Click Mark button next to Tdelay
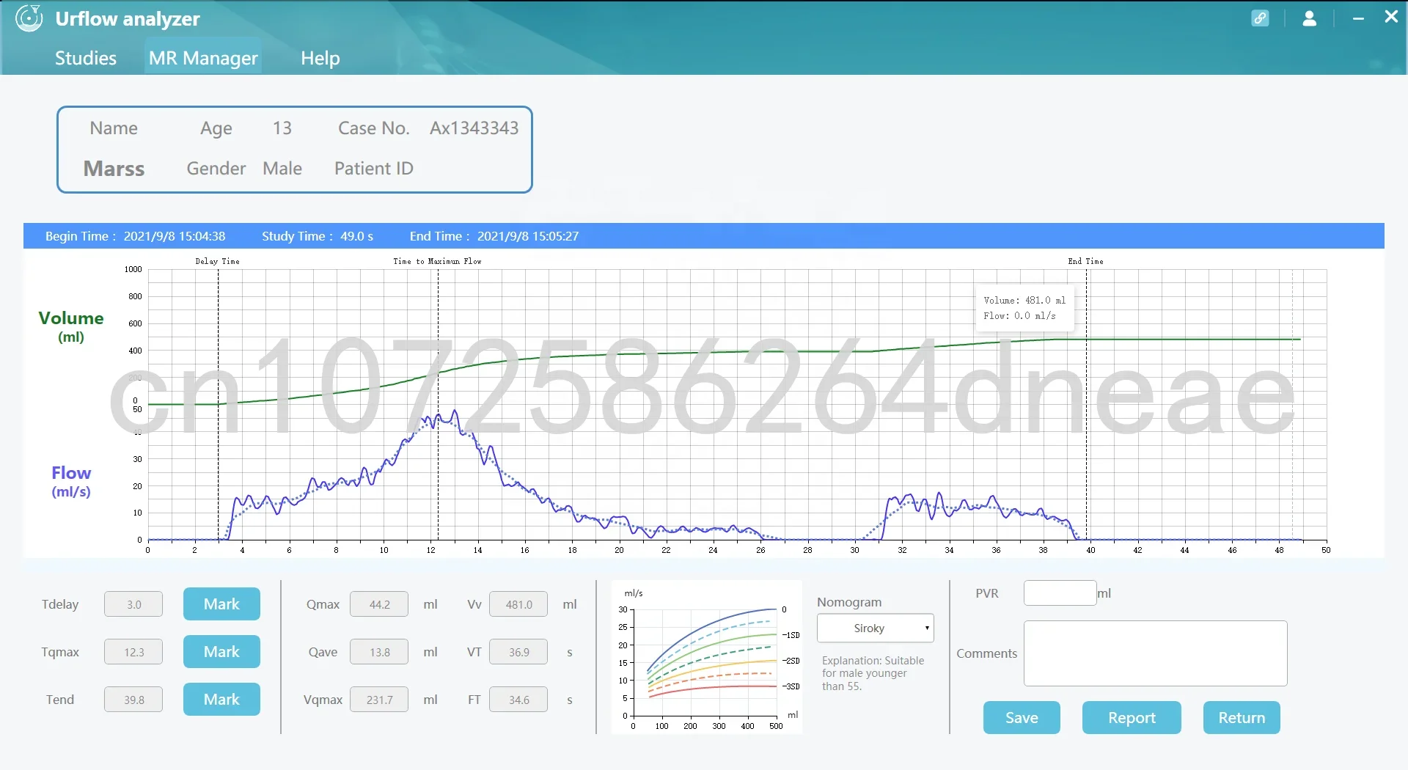 [x=221, y=604]
